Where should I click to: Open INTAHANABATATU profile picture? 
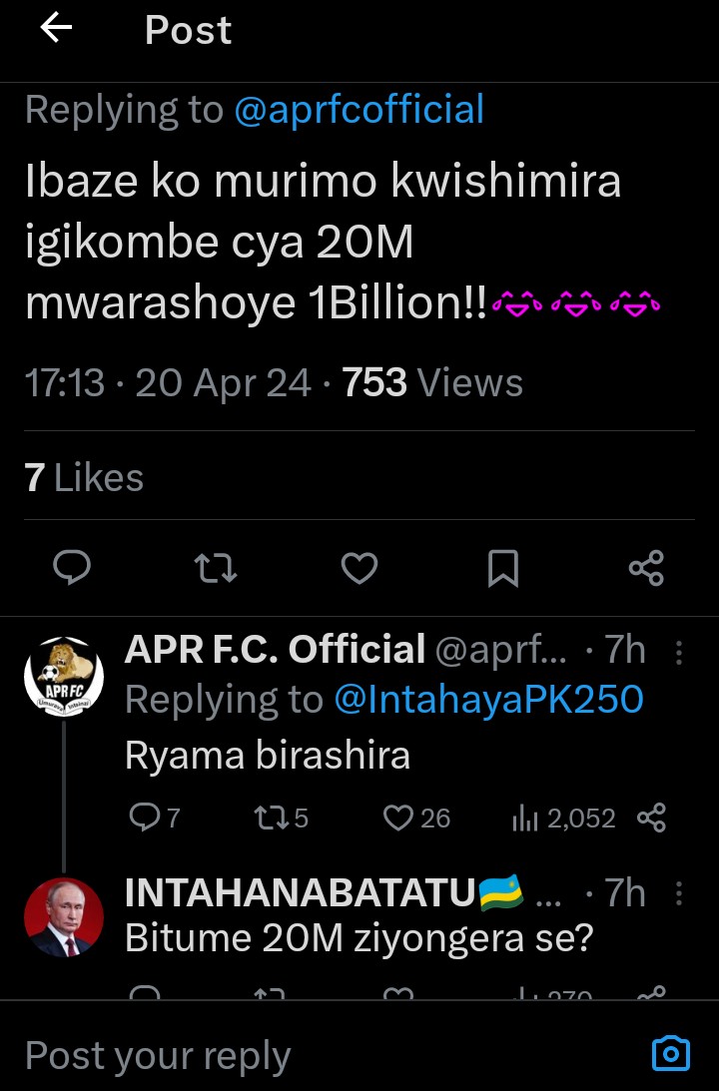pos(63,917)
